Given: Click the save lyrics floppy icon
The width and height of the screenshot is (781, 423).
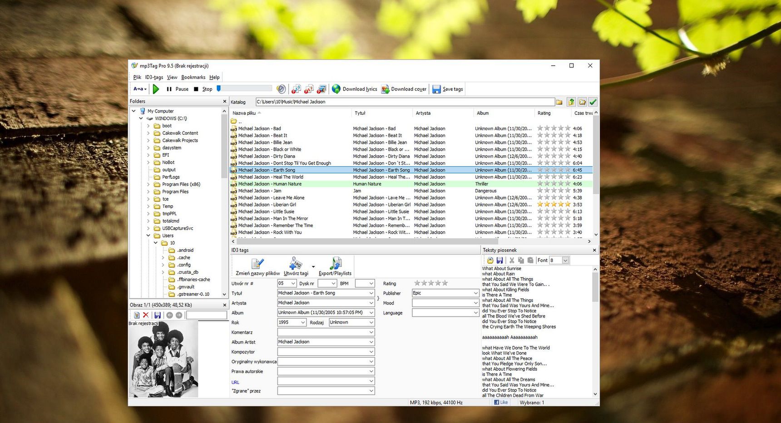Looking at the screenshot, I should tap(499, 260).
